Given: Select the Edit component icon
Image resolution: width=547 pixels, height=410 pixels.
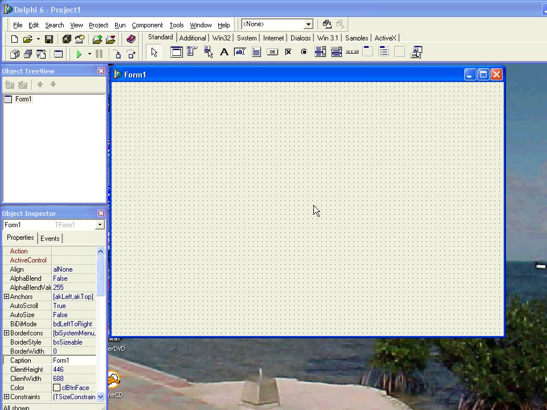Looking at the screenshot, I should (x=240, y=52).
